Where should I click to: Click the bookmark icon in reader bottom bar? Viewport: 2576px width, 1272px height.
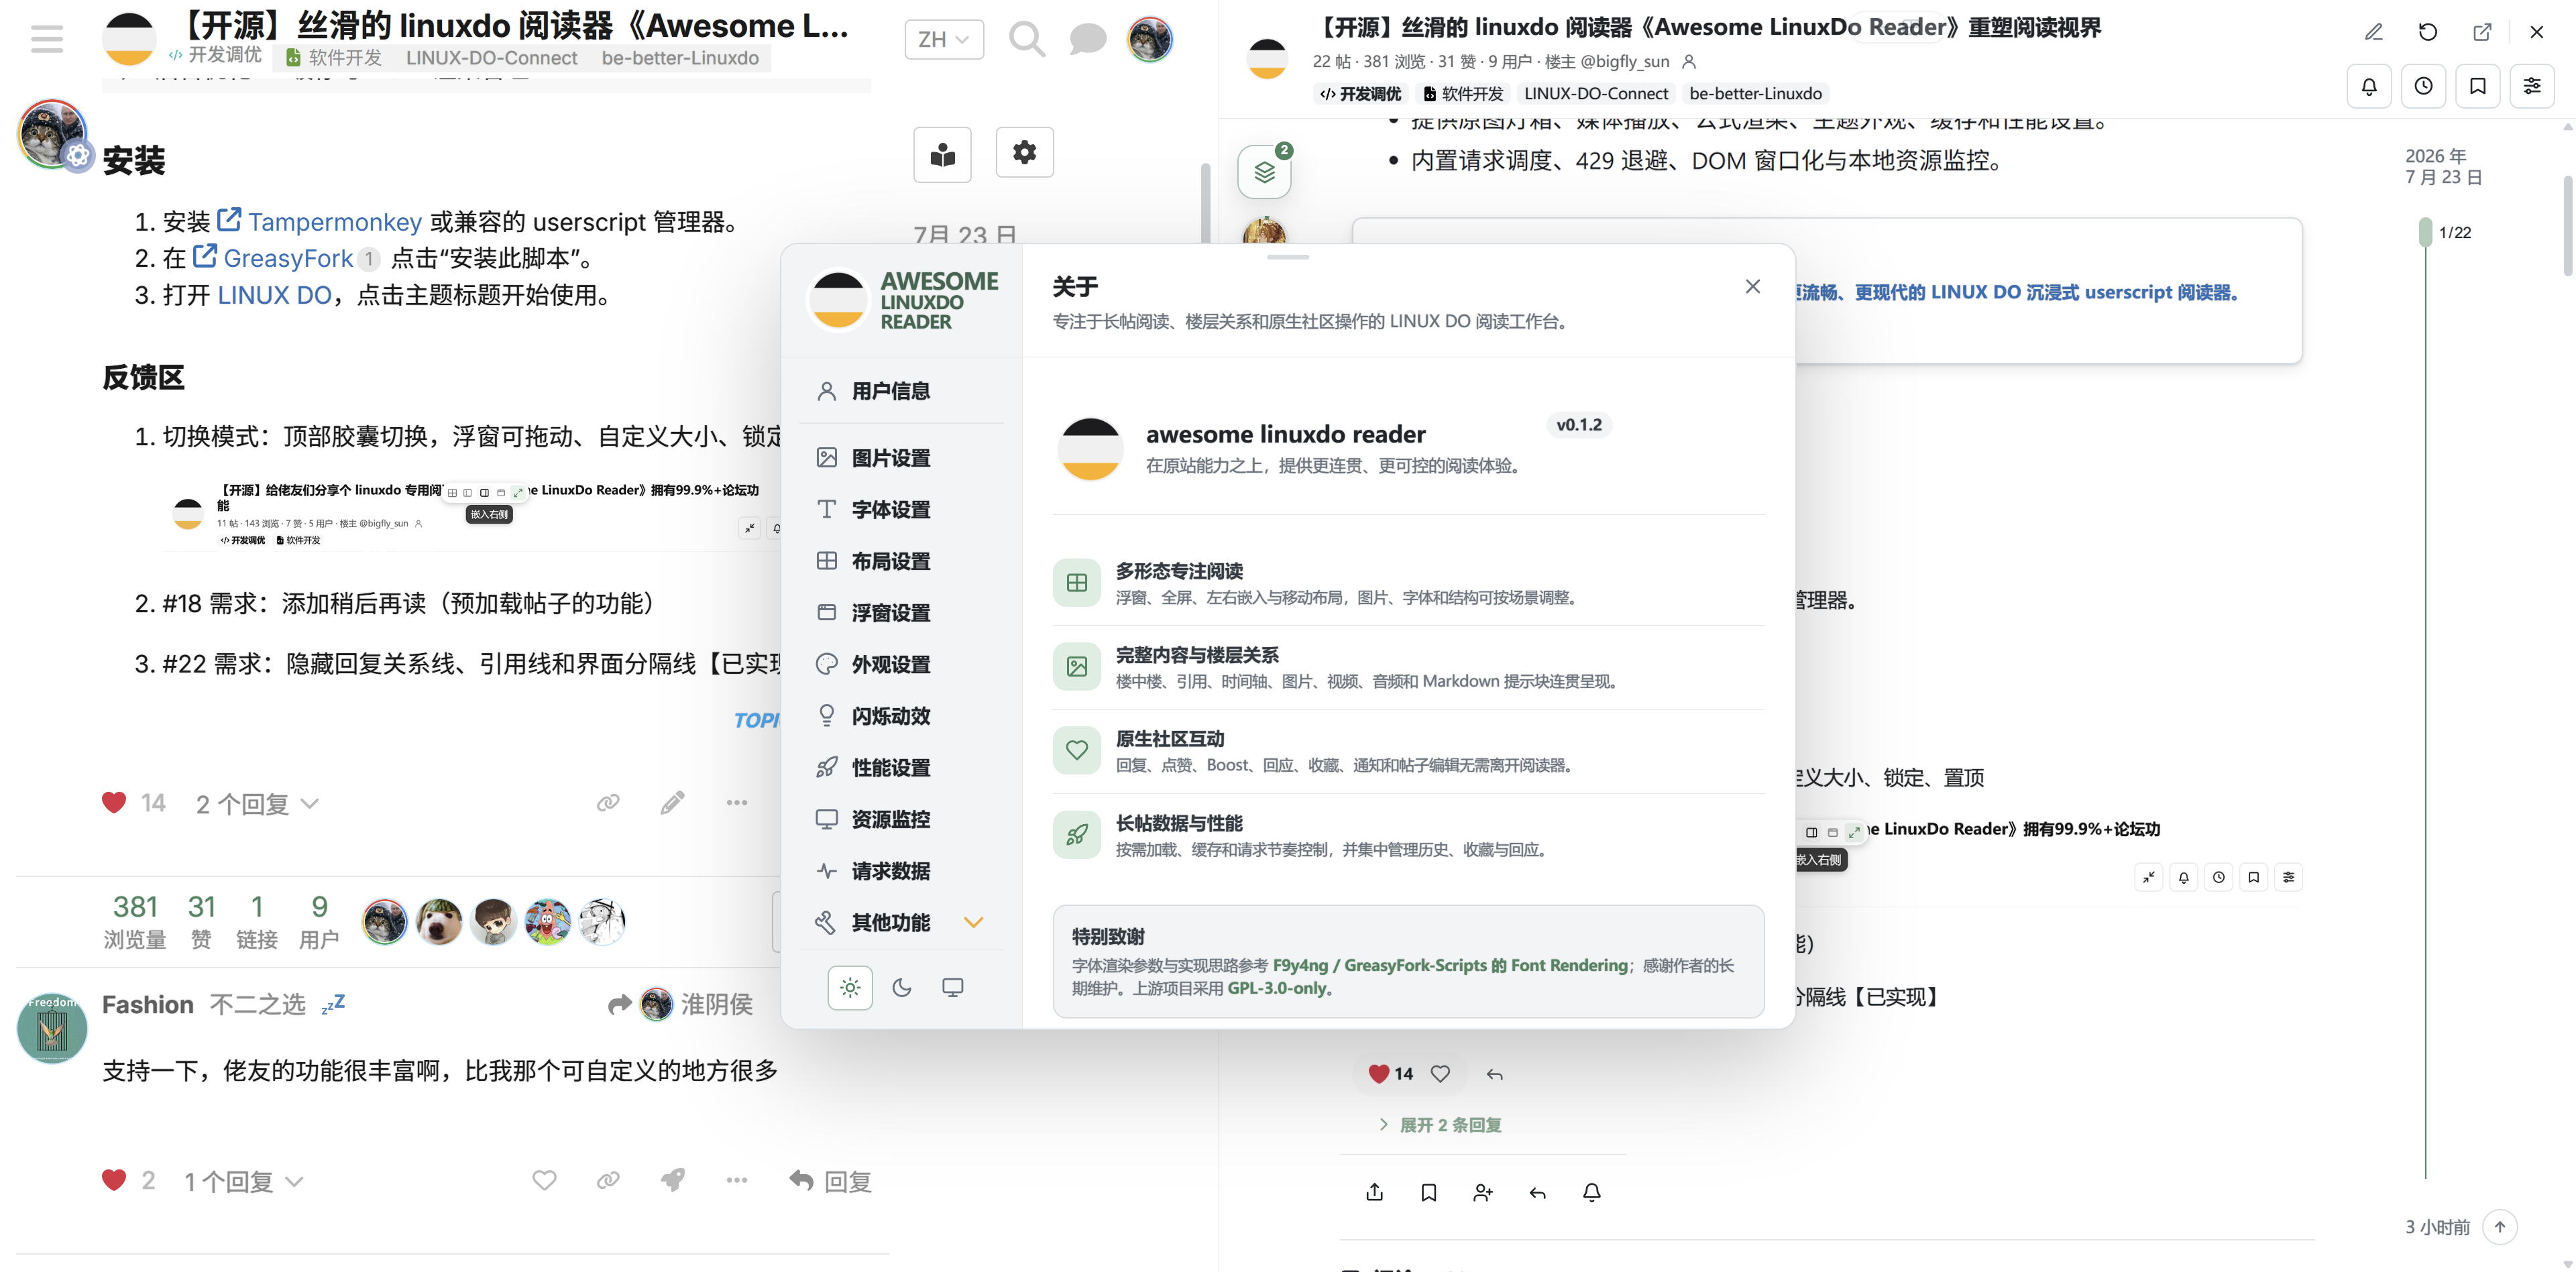tap(1429, 1192)
